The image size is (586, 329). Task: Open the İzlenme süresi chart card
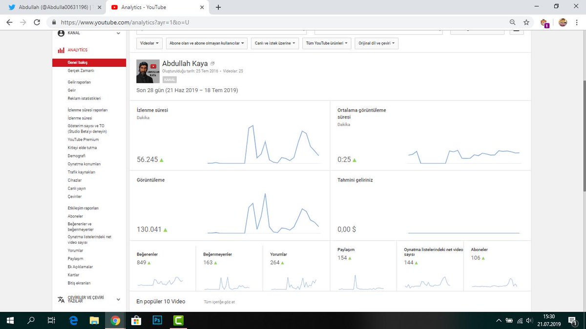(x=230, y=135)
